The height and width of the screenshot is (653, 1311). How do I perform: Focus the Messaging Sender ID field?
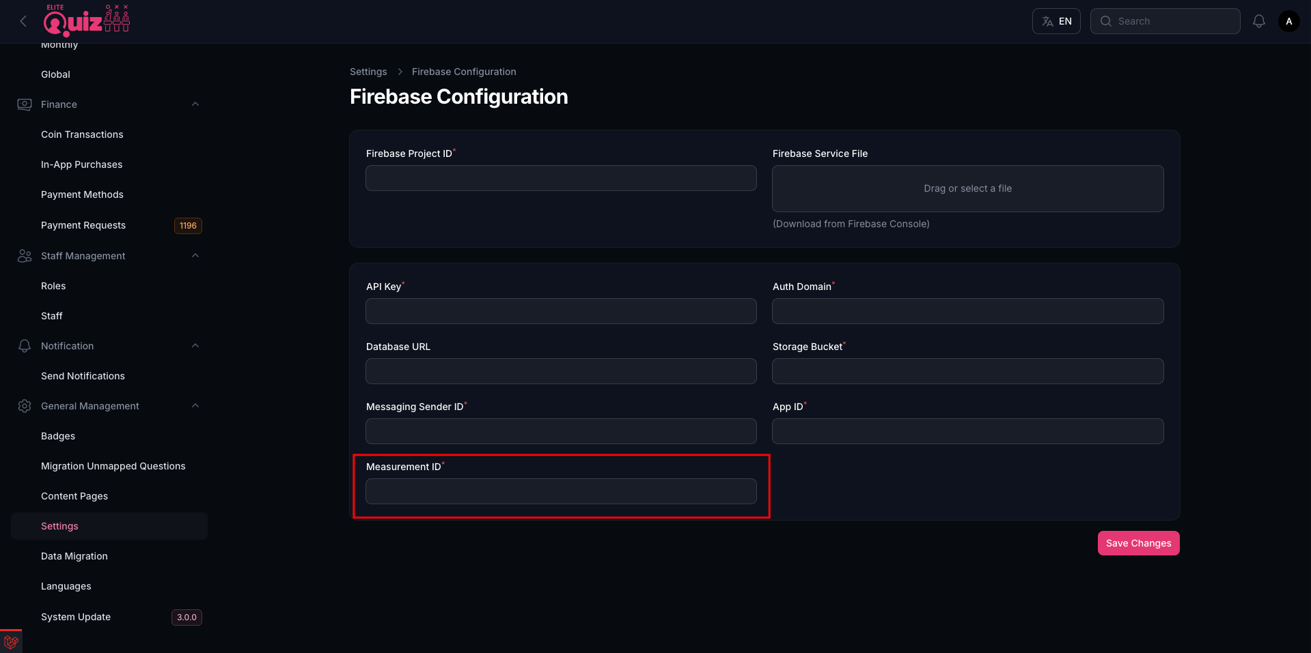(561, 431)
